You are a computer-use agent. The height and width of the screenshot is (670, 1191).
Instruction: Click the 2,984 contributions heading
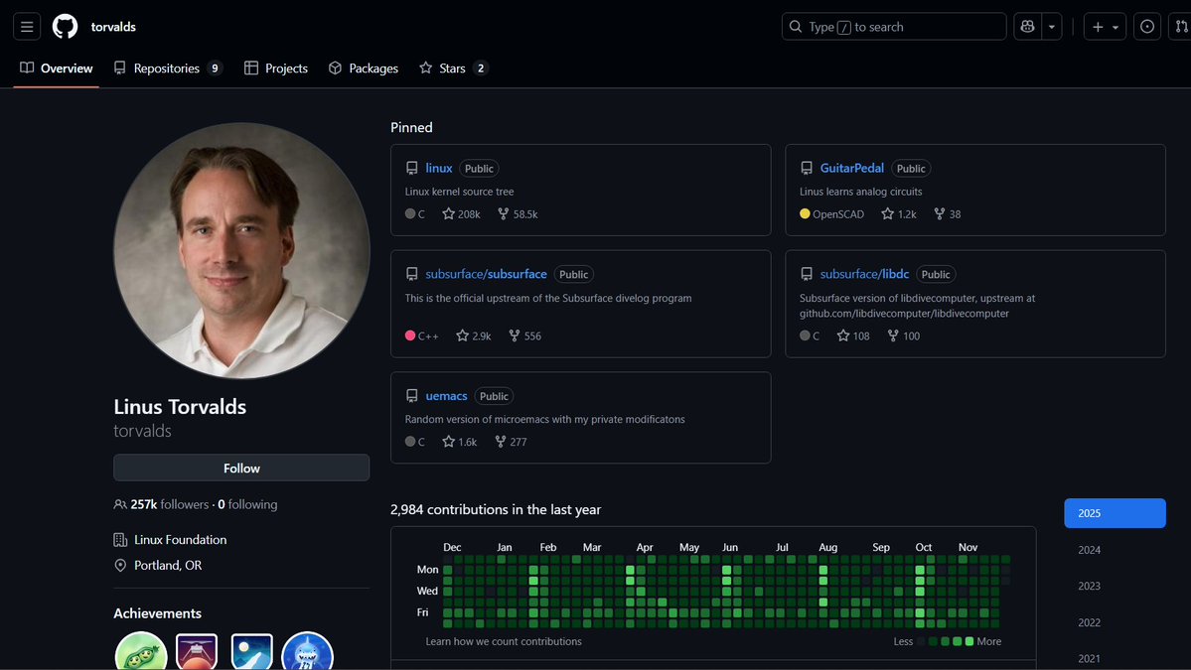click(496, 510)
